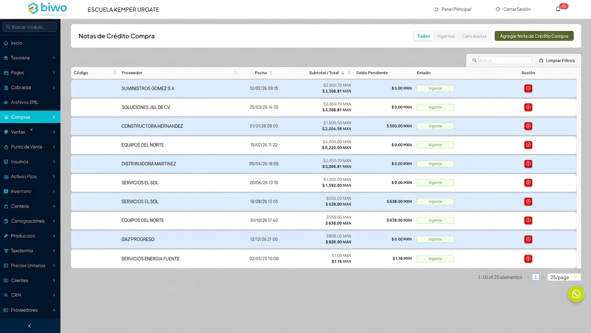
Task: Expand the Precios Unitarios menu
Action: pos(30,265)
